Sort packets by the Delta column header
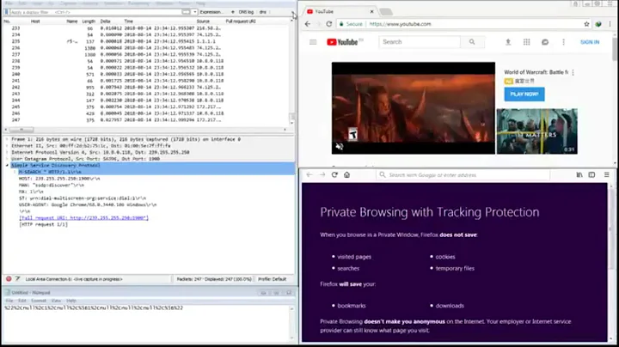The height and width of the screenshot is (347, 619). point(105,21)
